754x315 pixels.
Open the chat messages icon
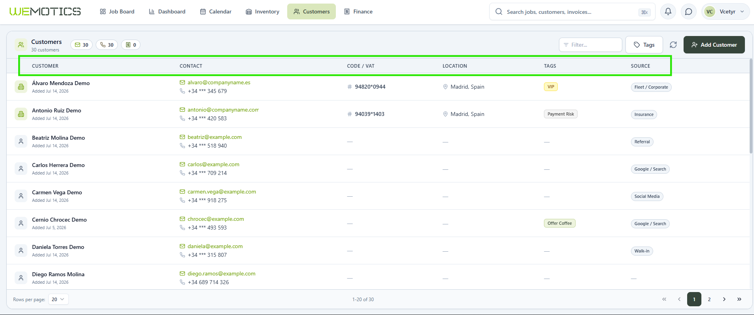tap(689, 11)
